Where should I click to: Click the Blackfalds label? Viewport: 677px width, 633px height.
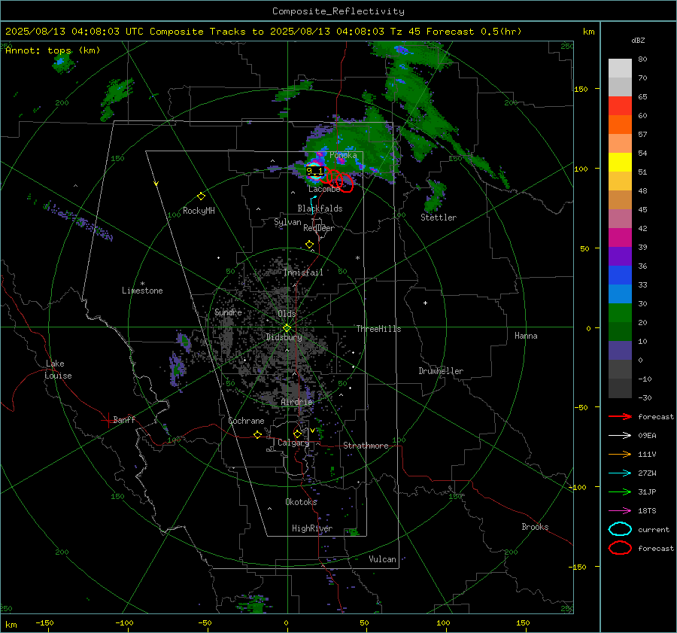[x=320, y=208]
